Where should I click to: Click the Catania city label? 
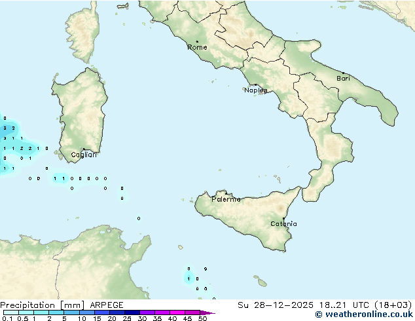tap(283, 224)
